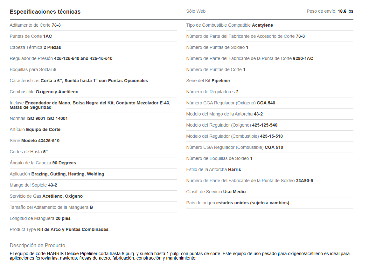The image size is (376, 264).
Task: Click the Especificaciones técnicas heading
Action: pos(45,12)
